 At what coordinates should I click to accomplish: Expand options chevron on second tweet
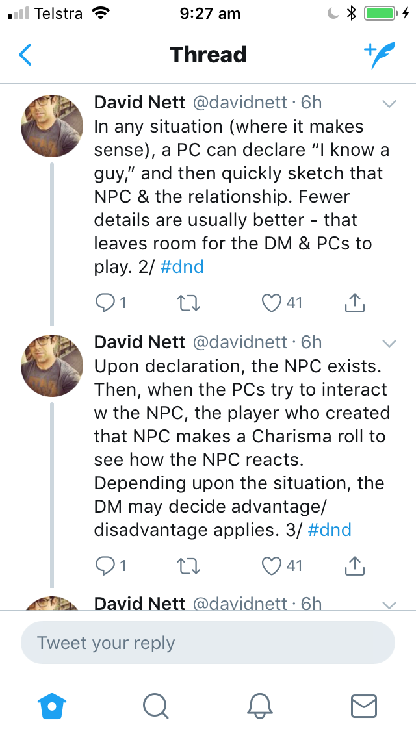pos(389,343)
